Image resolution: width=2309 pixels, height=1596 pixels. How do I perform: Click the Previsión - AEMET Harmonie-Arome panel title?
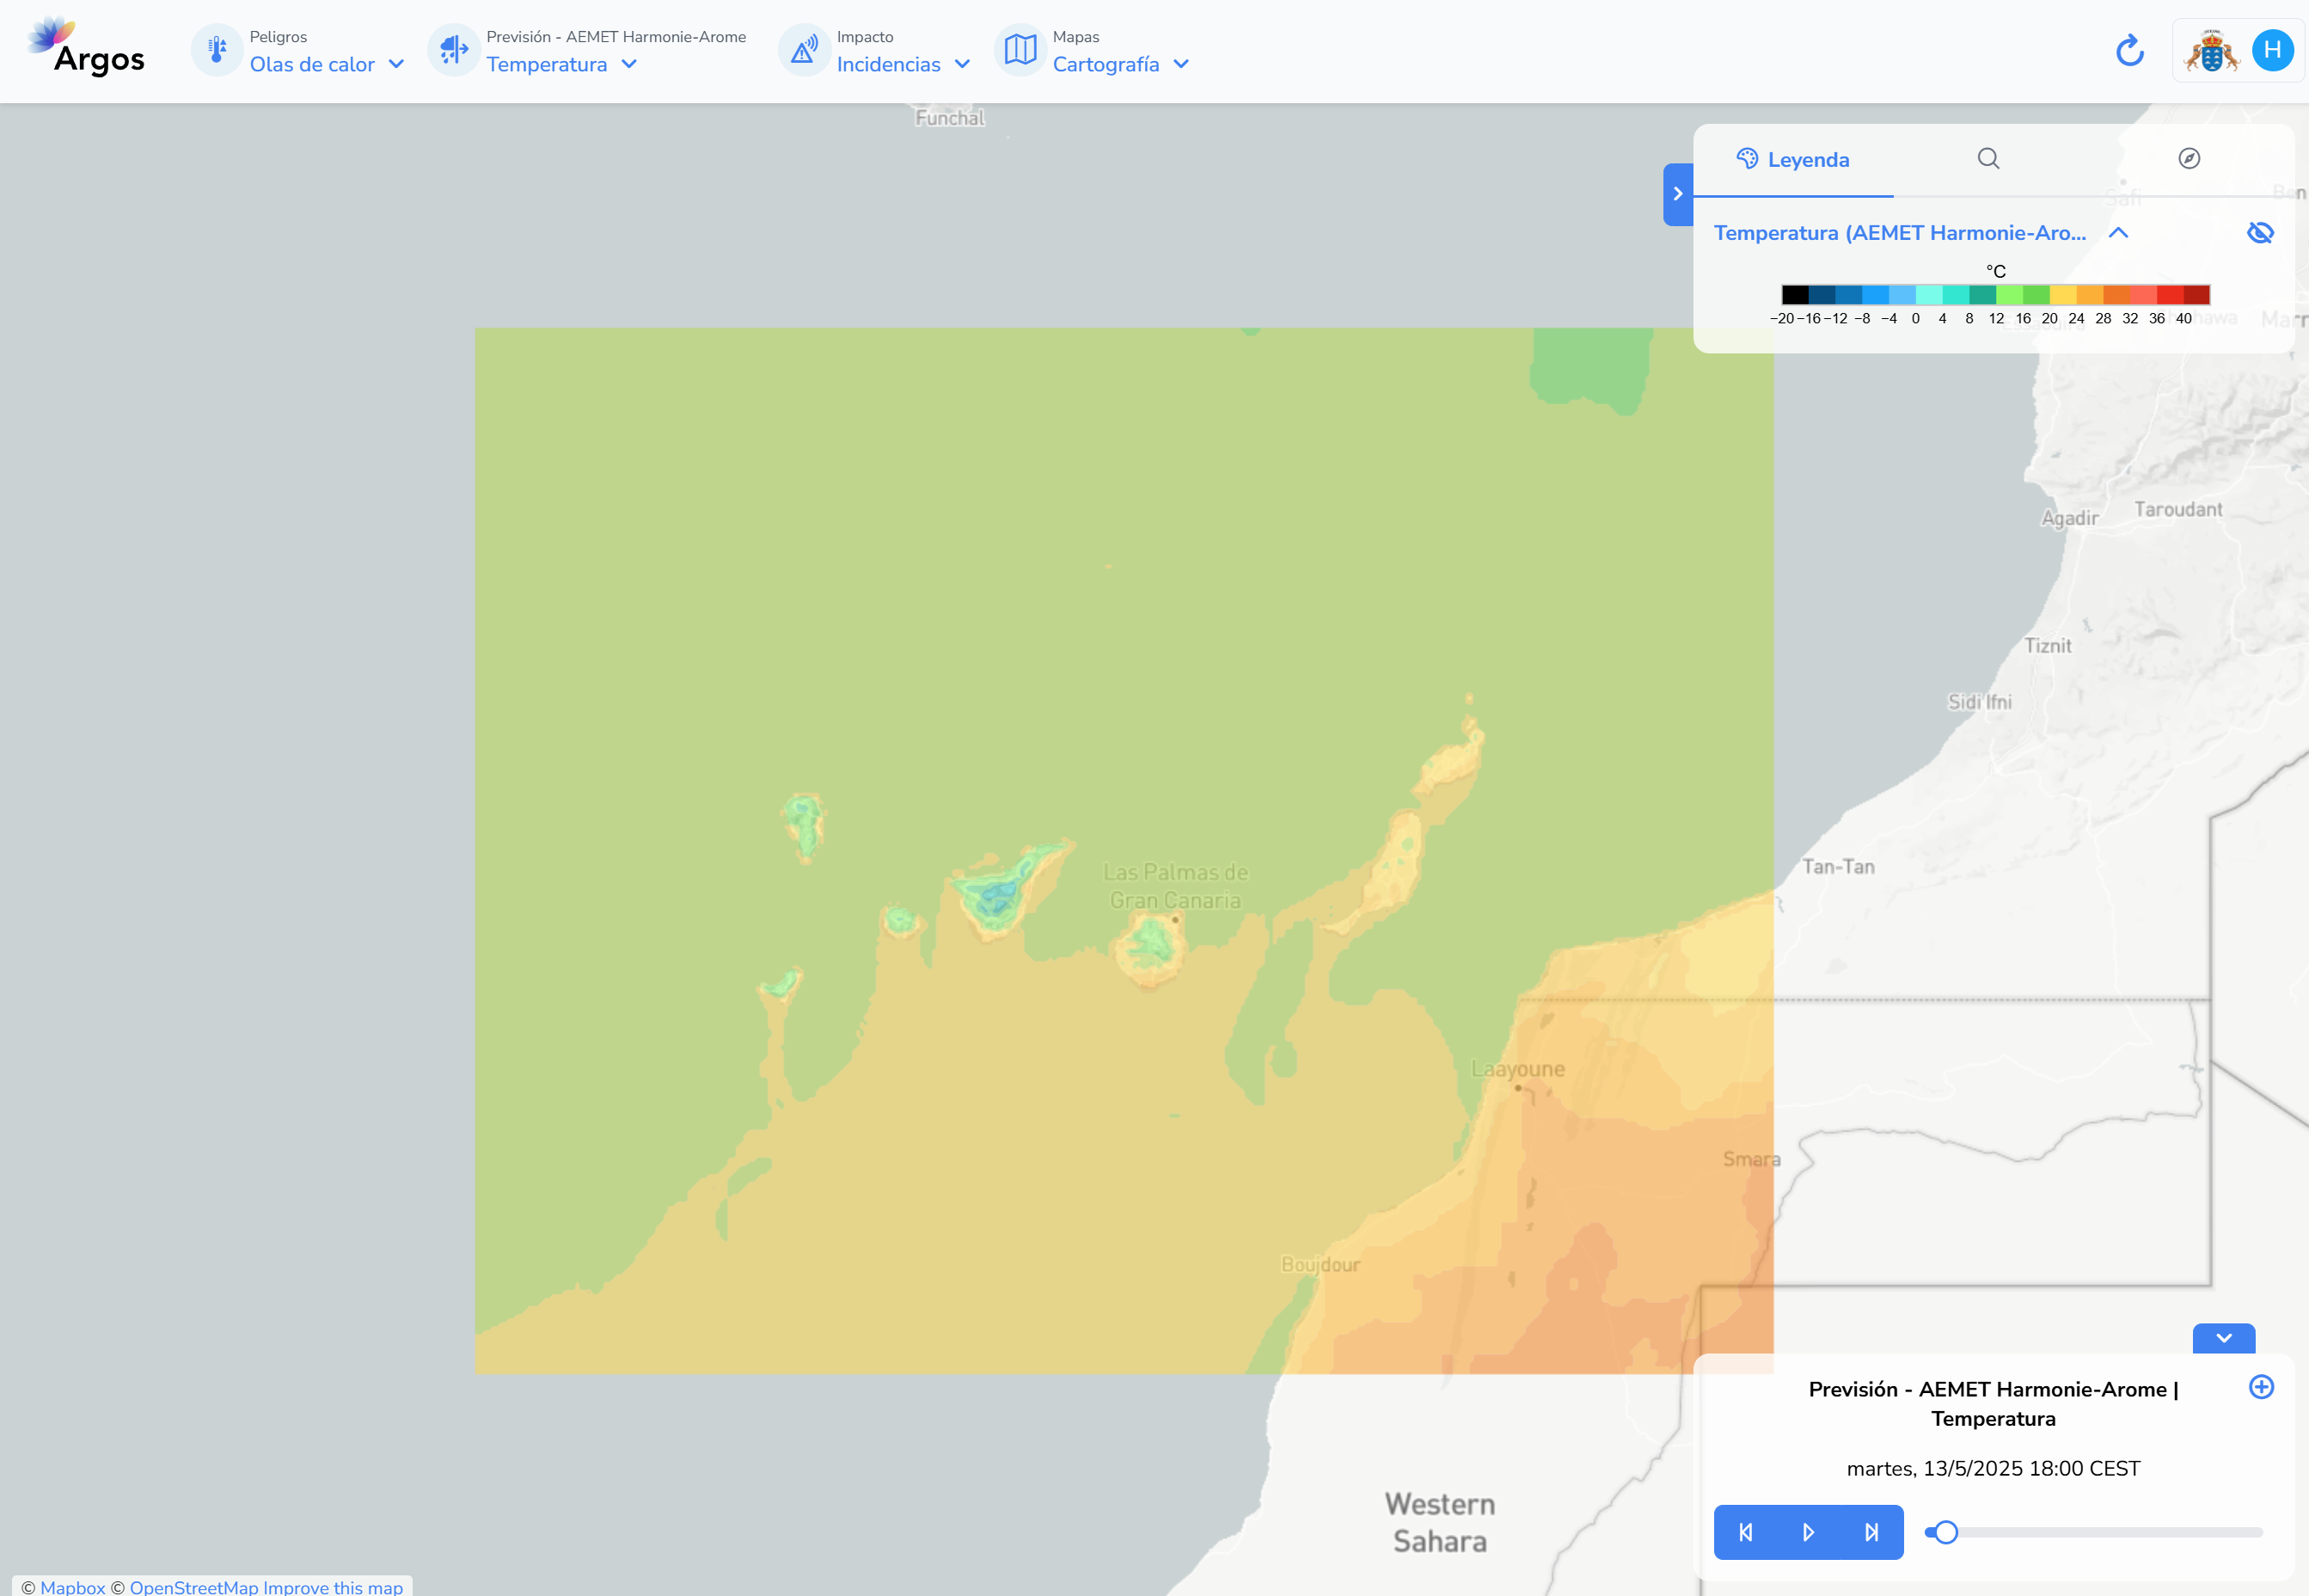(x=1994, y=1403)
